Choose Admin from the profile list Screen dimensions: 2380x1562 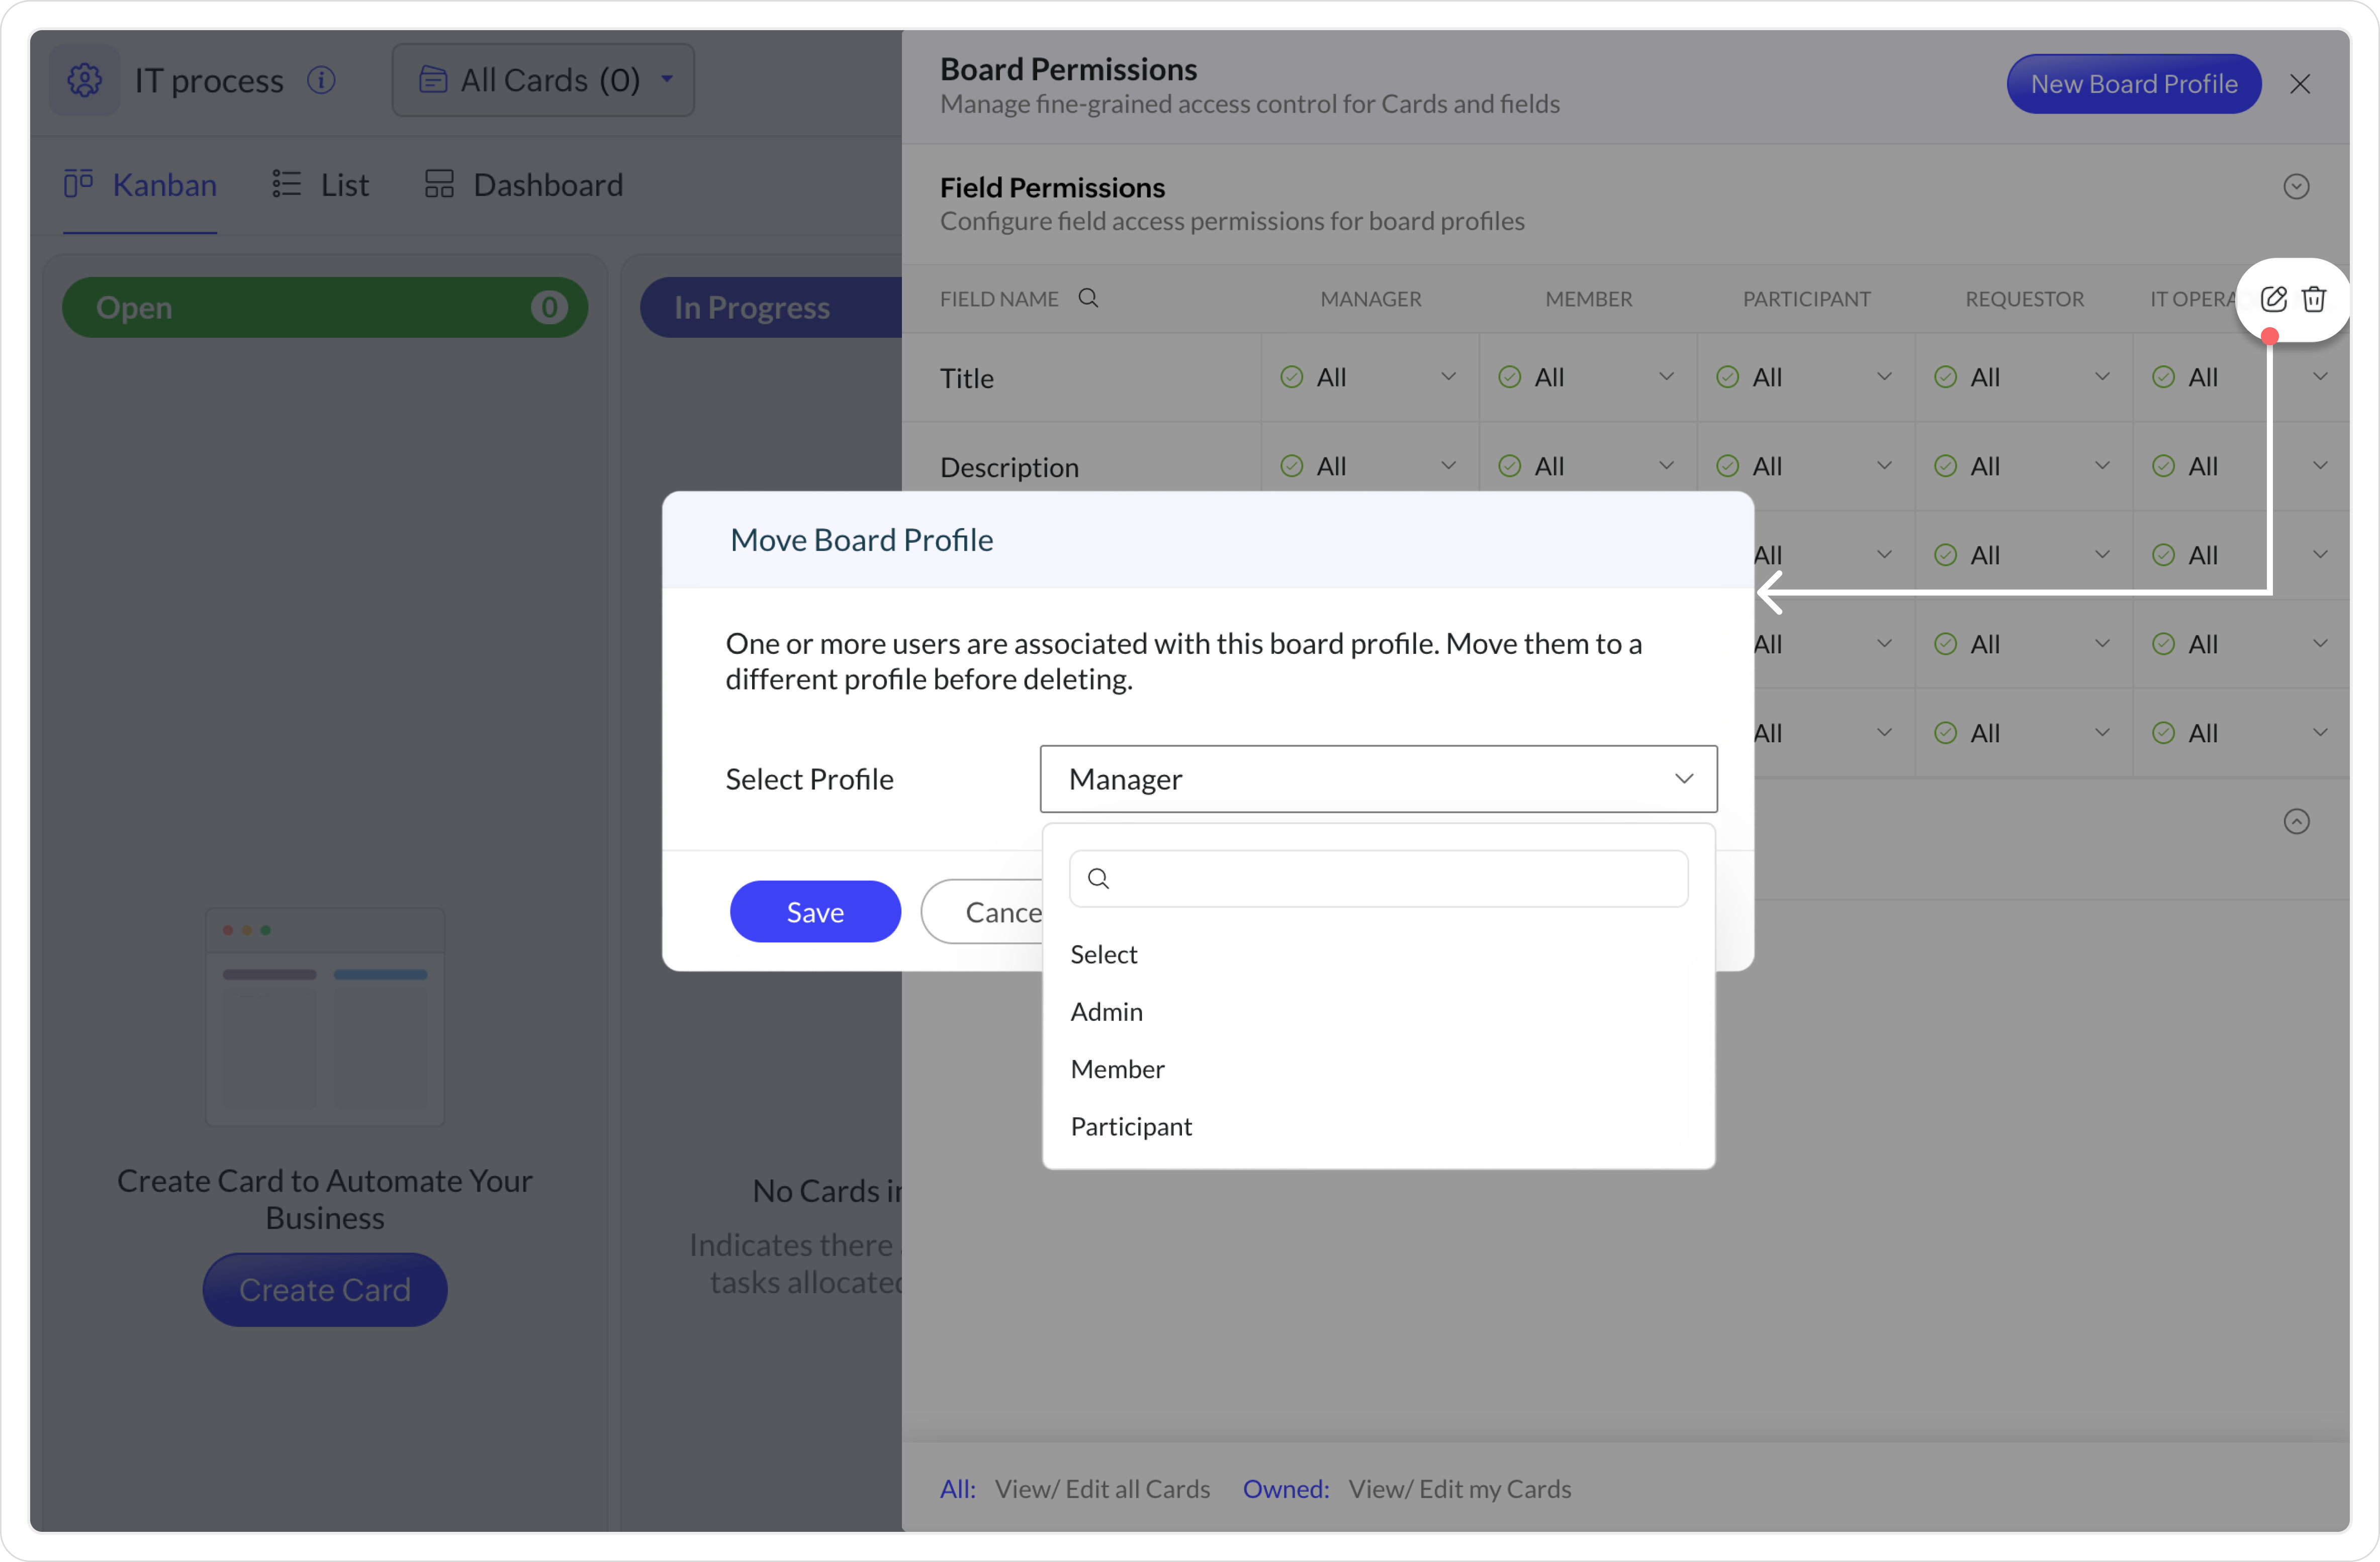click(1106, 1011)
